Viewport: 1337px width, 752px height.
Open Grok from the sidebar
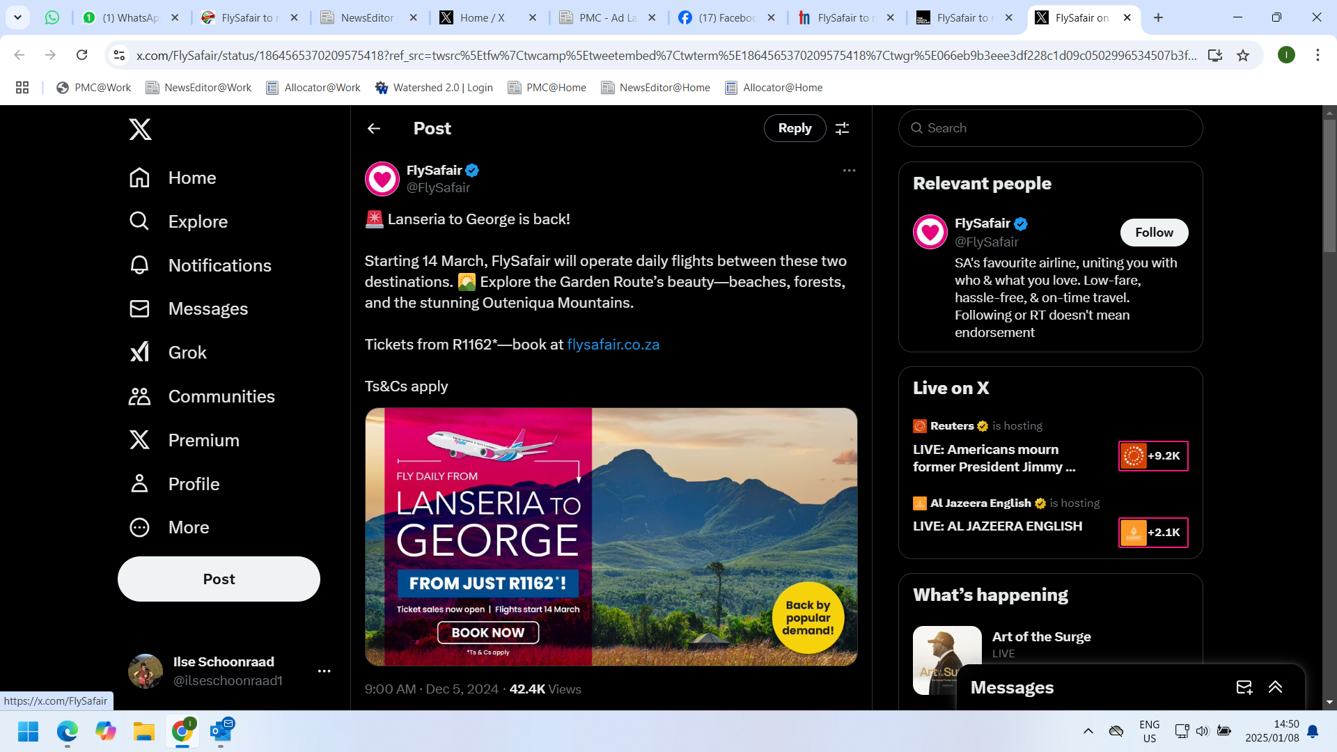click(x=168, y=352)
